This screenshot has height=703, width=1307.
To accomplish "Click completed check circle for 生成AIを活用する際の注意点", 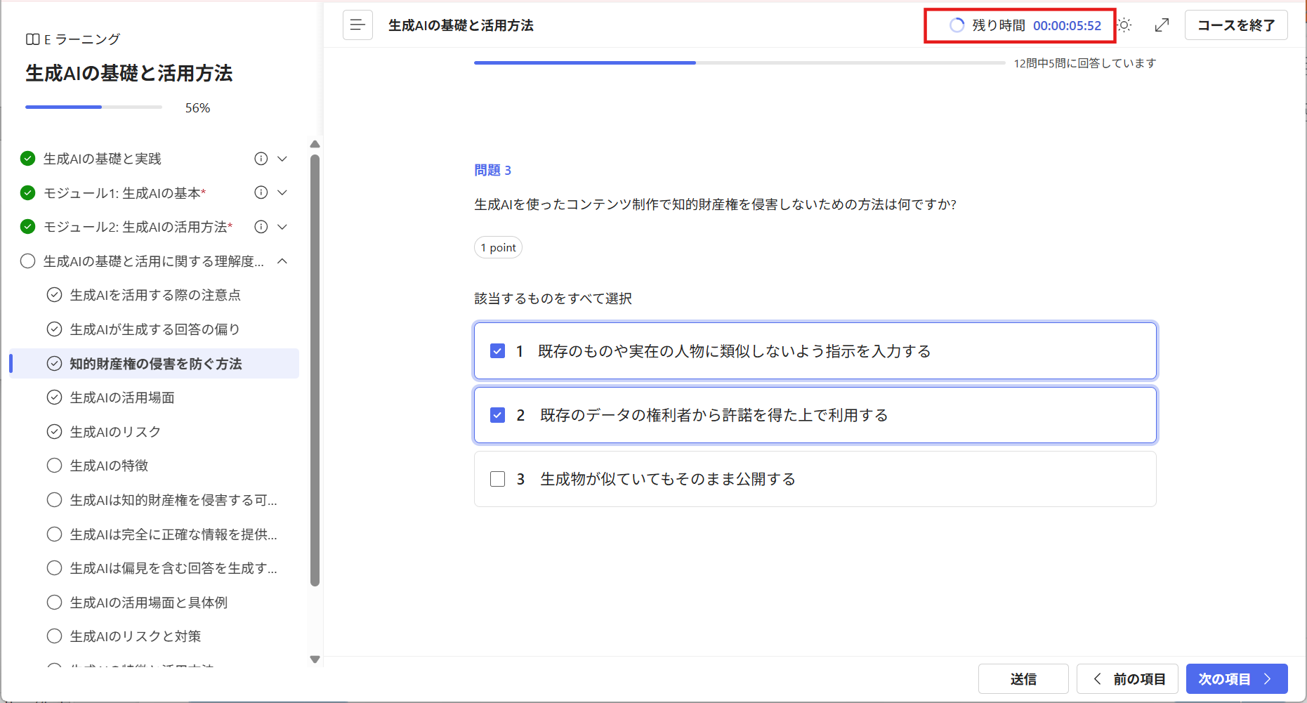I will coord(55,295).
